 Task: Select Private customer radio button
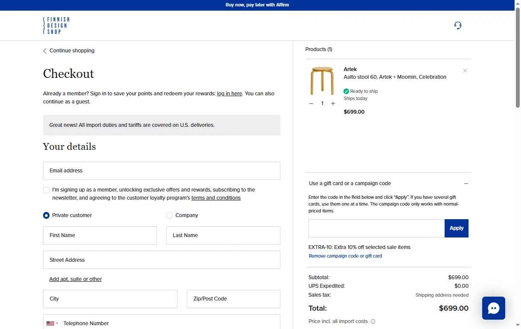(x=46, y=215)
